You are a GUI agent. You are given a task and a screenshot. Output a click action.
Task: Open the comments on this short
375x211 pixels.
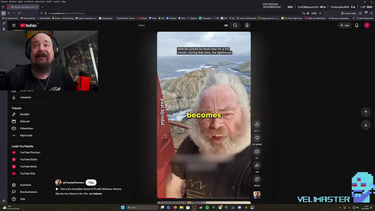[257, 152]
